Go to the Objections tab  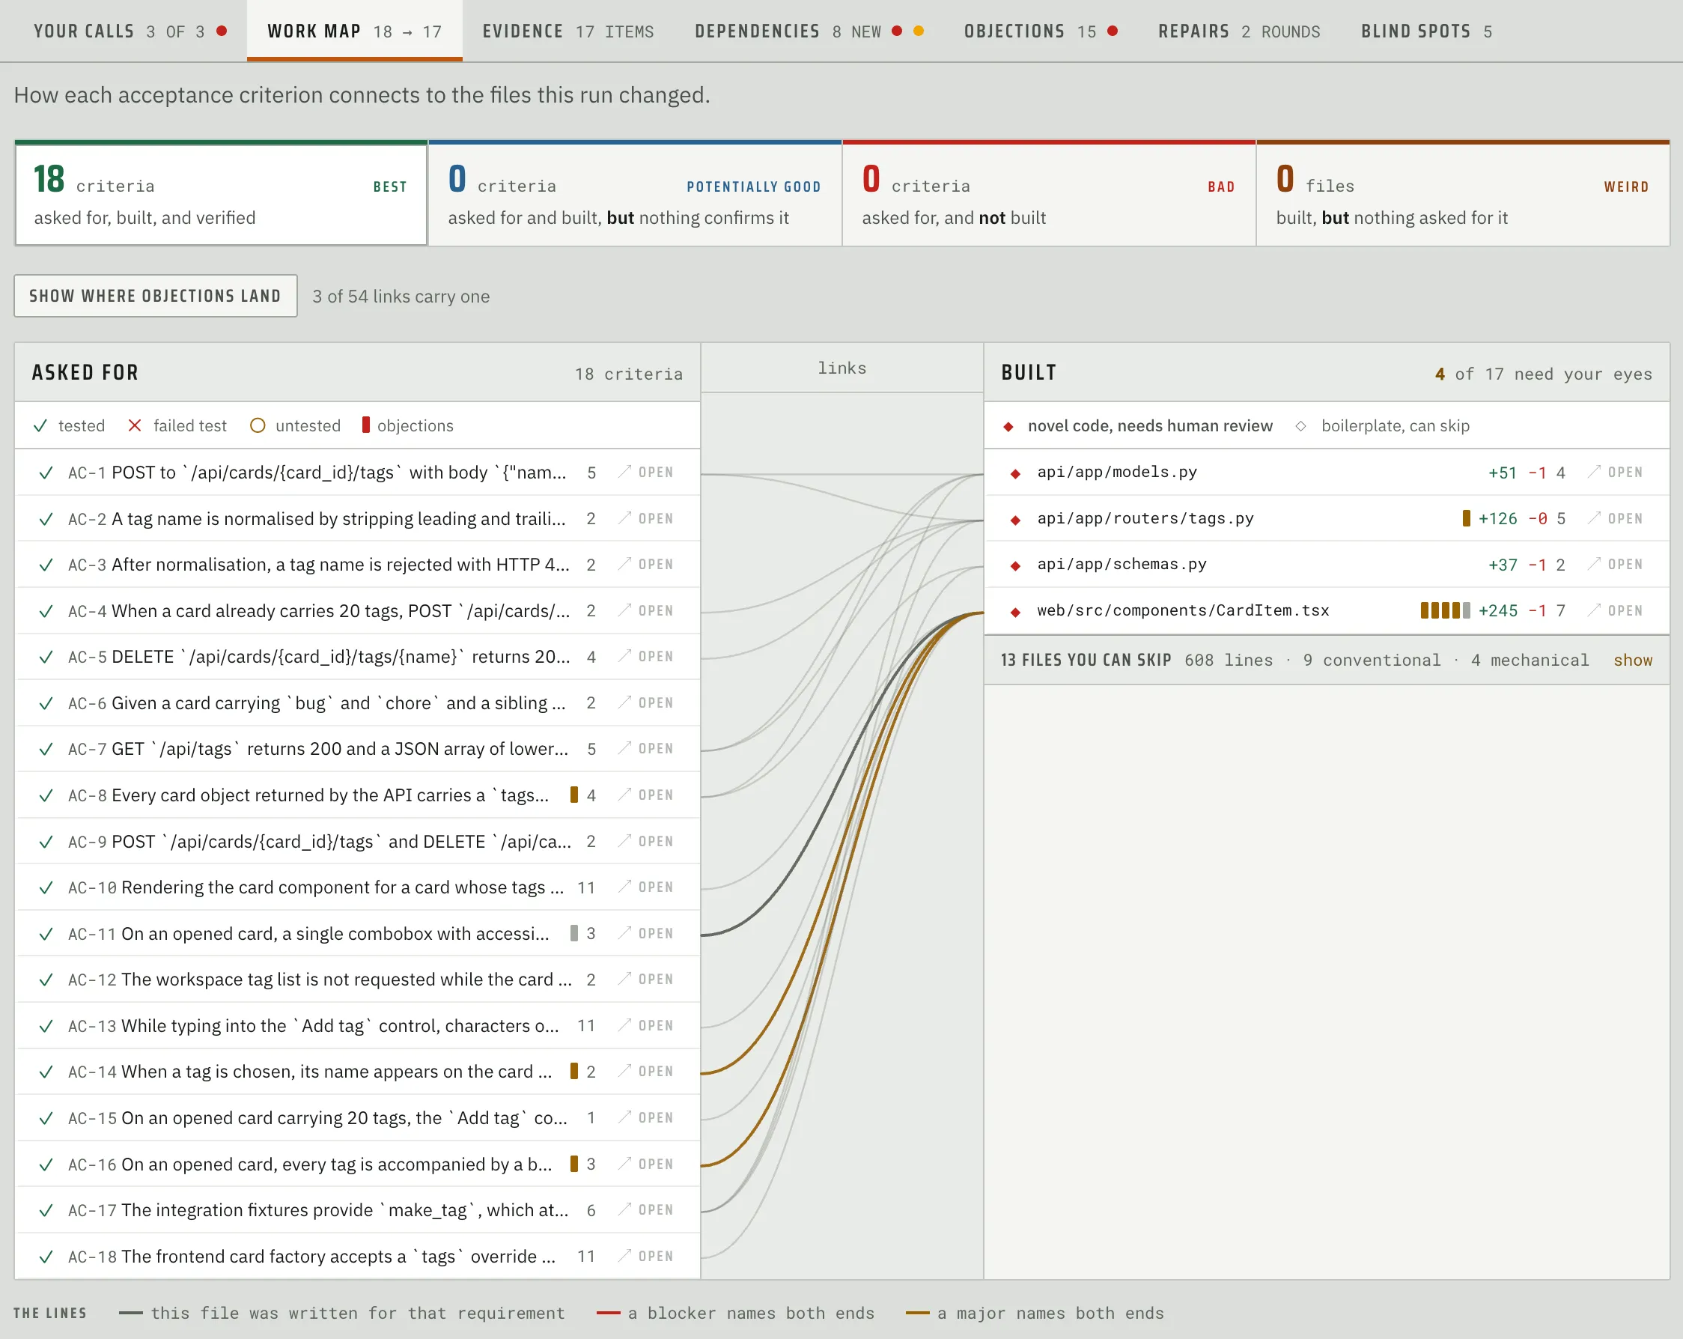tap(1040, 31)
